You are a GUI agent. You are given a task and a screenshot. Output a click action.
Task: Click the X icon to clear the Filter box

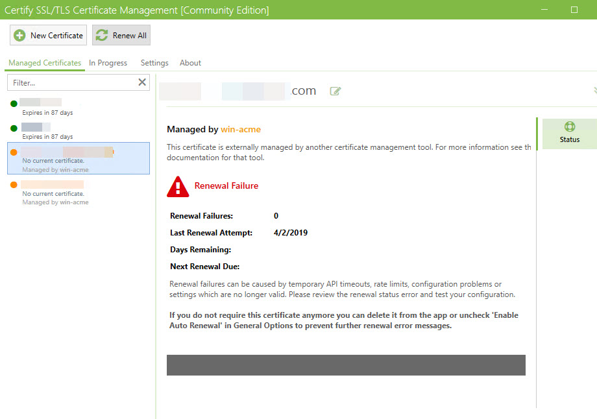click(141, 82)
